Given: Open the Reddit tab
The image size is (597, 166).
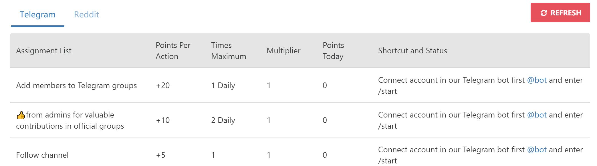Looking at the screenshot, I should (x=86, y=15).
